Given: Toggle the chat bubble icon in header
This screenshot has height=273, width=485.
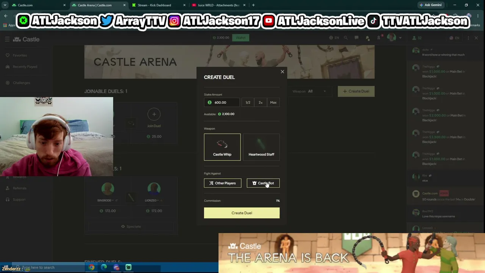Looking at the screenshot, I should (x=357, y=38).
